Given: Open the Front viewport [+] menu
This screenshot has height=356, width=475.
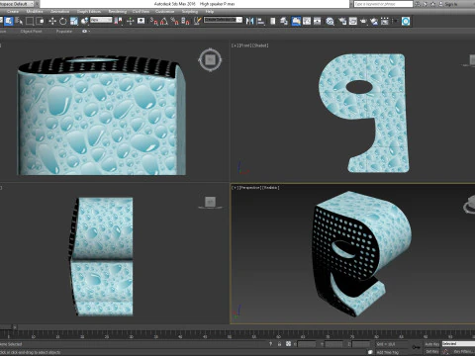Looking at the screenshot, I should pyautogui.click(x=235, y=45).
